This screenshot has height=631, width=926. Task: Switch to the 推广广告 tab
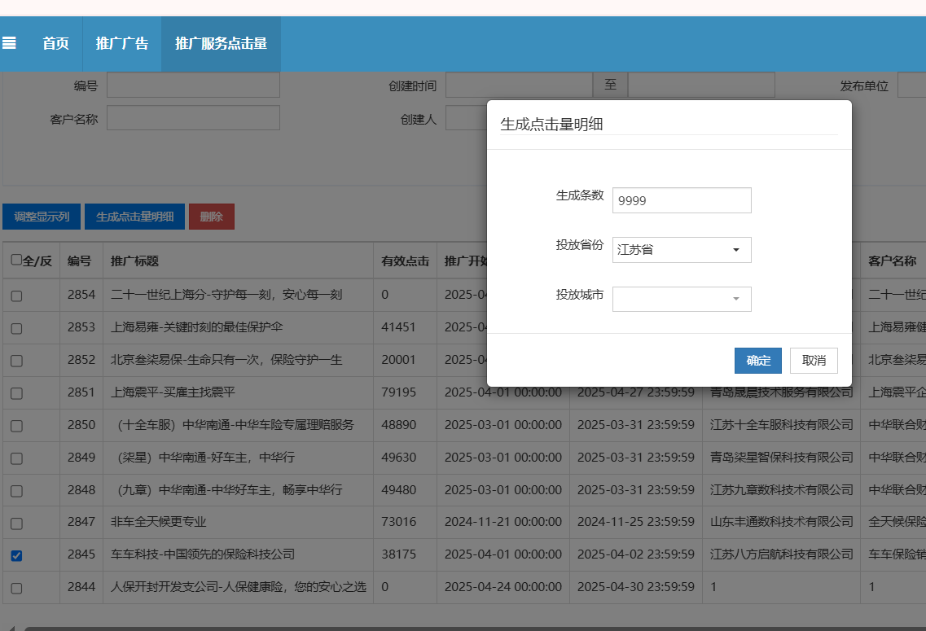tap(122, 44)
